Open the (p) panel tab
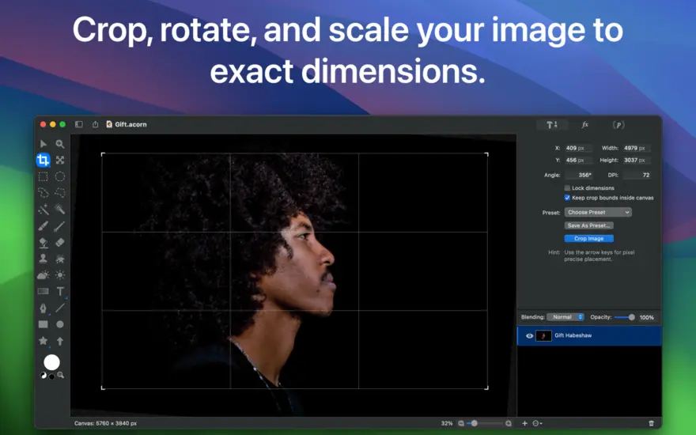 tap(618, 125)
